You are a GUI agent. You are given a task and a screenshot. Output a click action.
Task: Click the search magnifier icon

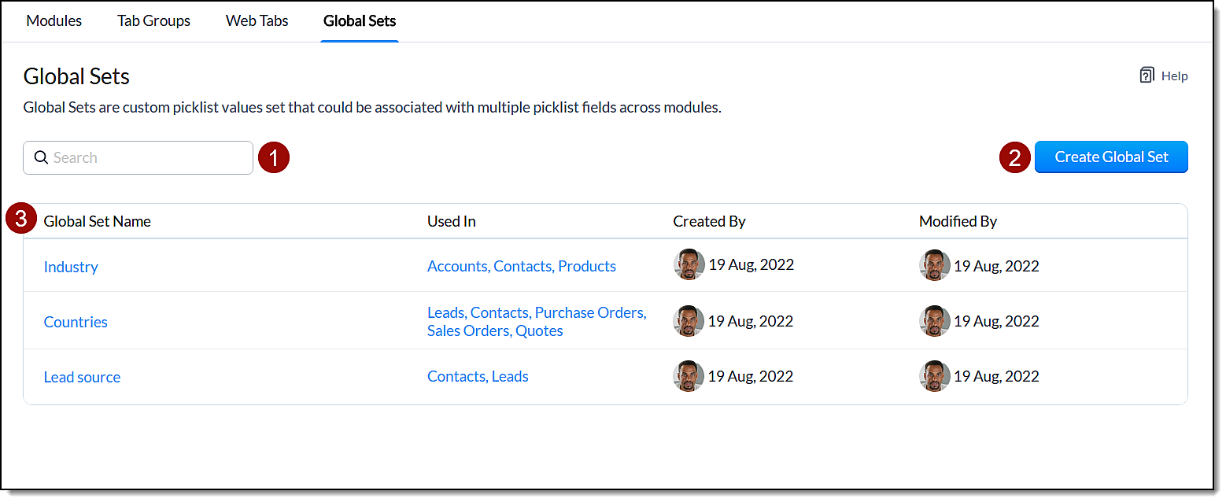click(x=42, y=157)
